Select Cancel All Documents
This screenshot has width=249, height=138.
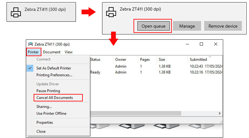54,98
